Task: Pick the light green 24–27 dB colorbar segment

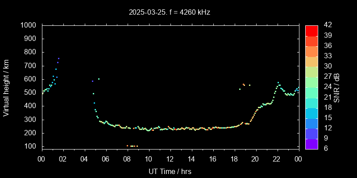Action: point(311,82)
